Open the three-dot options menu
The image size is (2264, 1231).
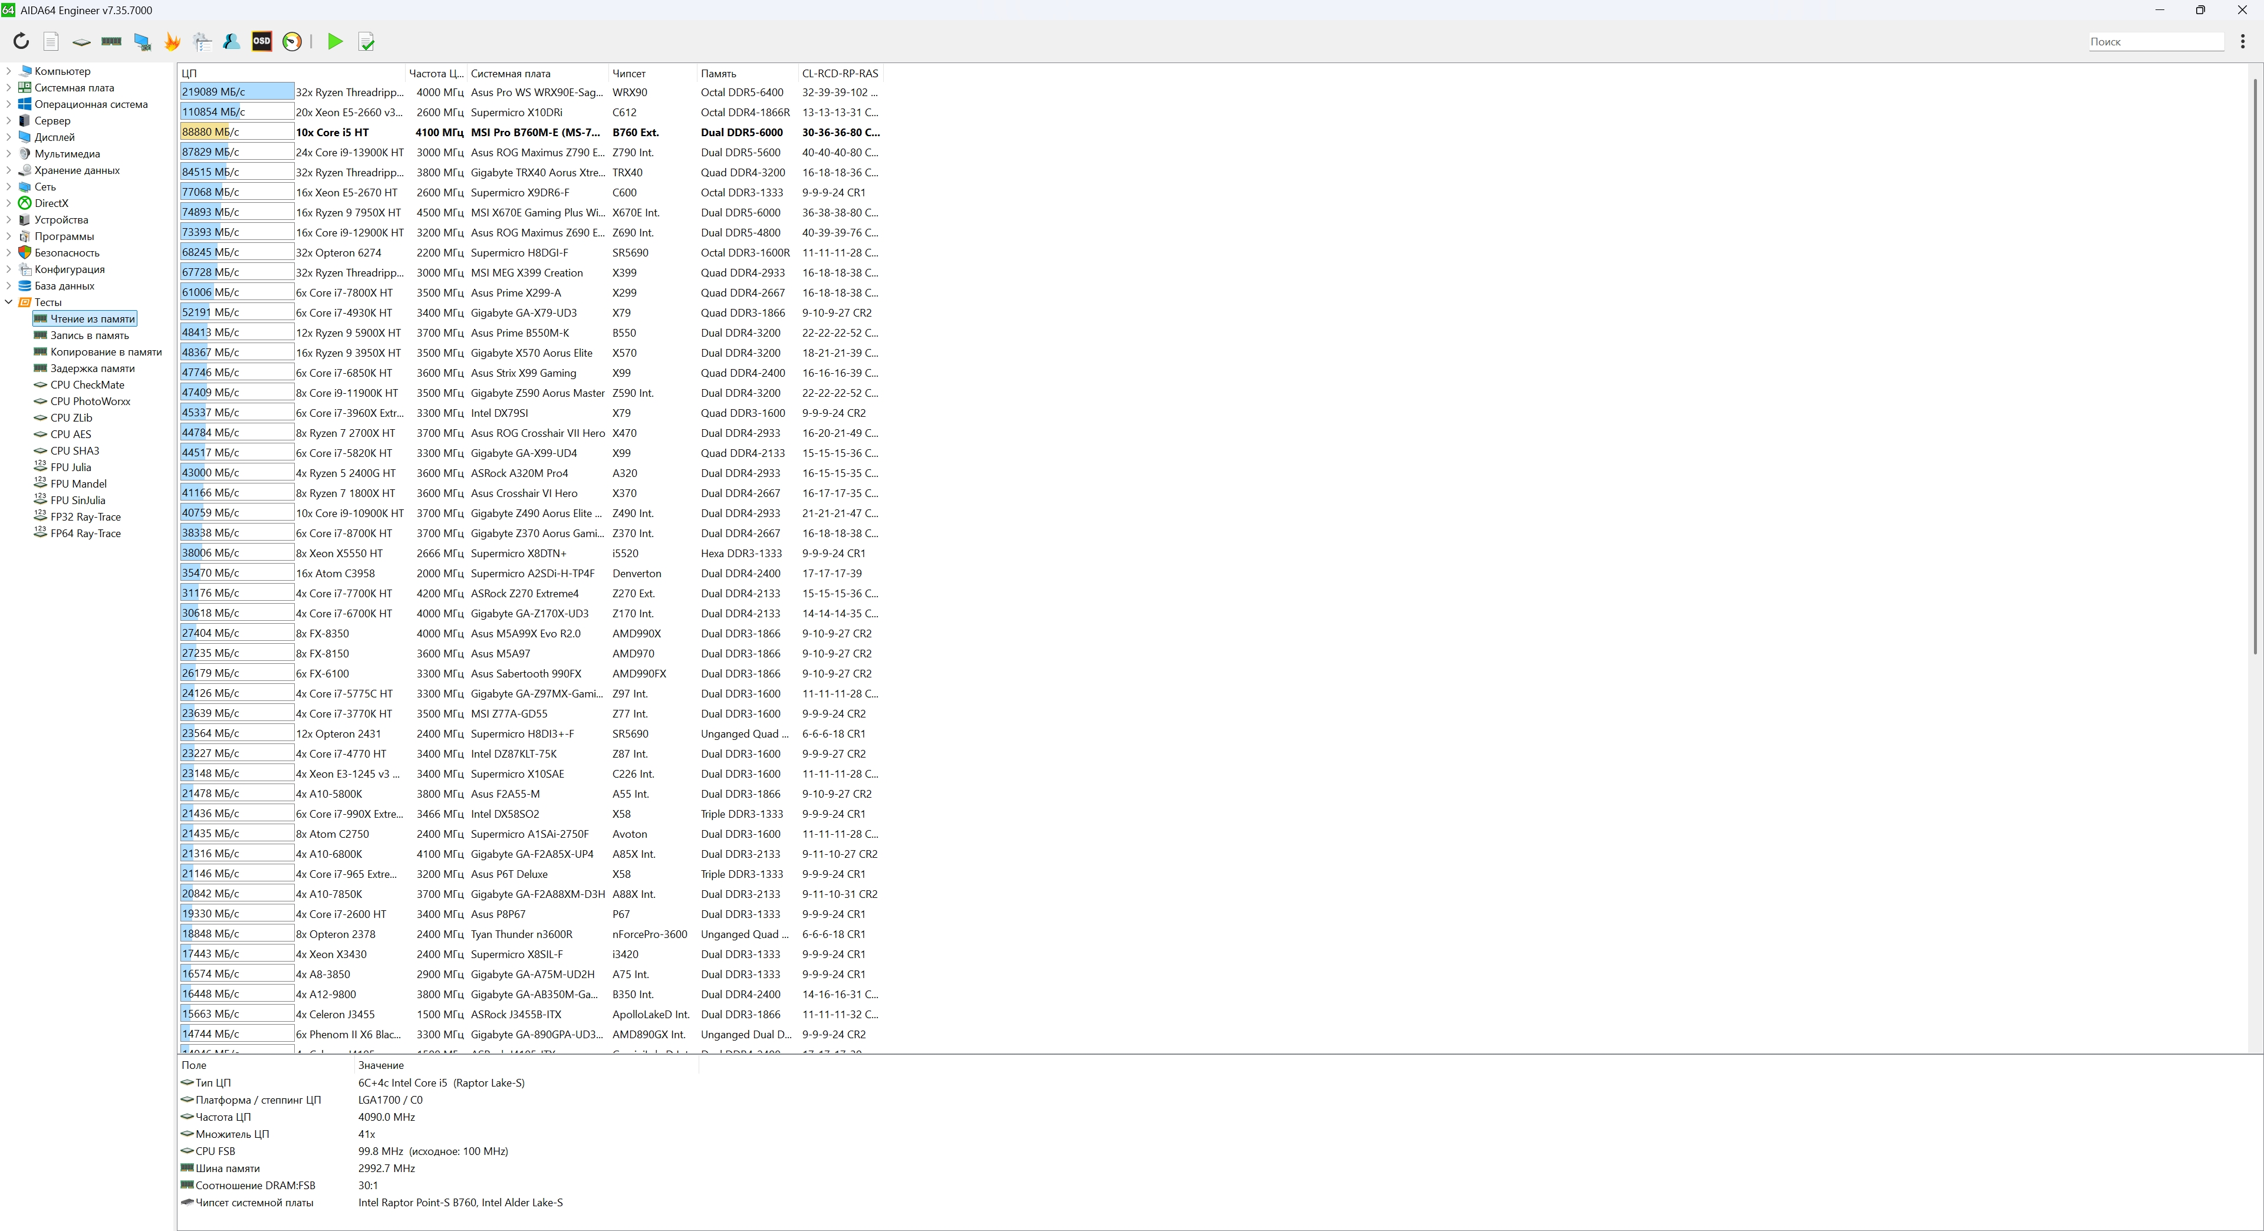click(x=2243, y=41)
